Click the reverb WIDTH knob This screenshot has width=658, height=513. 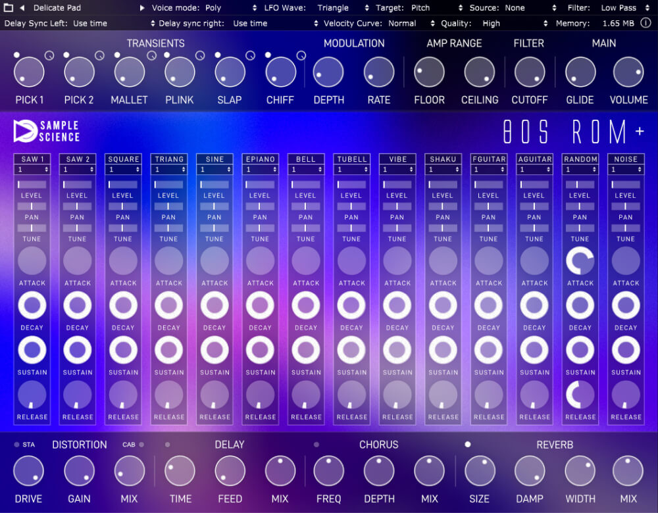point(580,471)
